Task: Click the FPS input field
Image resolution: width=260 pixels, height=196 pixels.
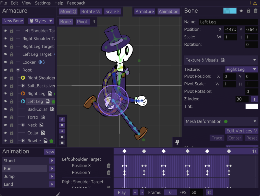Action: (x=197, y=192)
